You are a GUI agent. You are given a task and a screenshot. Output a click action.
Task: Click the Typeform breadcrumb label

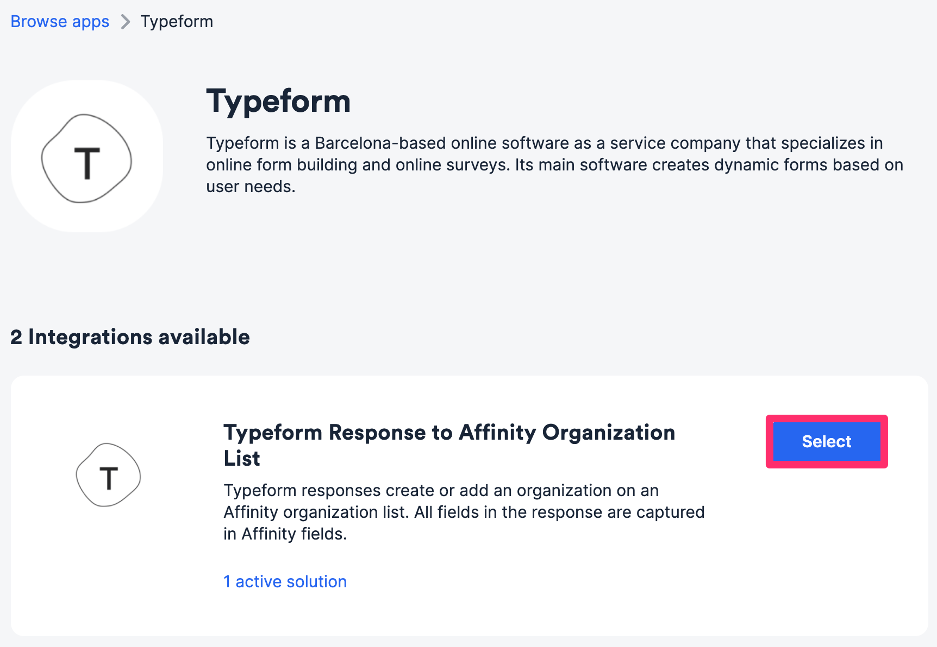point(177,21)
